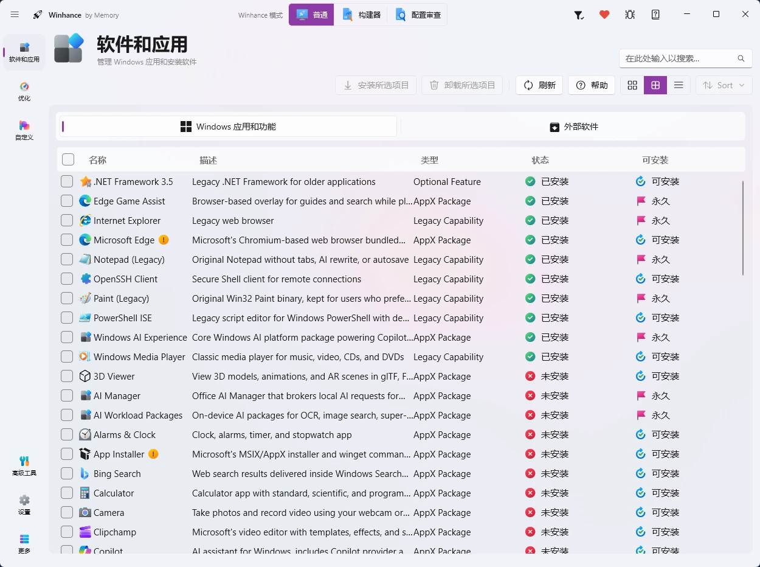Viewport: 760px width, 567px height.
Task: Click the 可安装 column header
Action: pyautogui.click(x=655, y=160)
